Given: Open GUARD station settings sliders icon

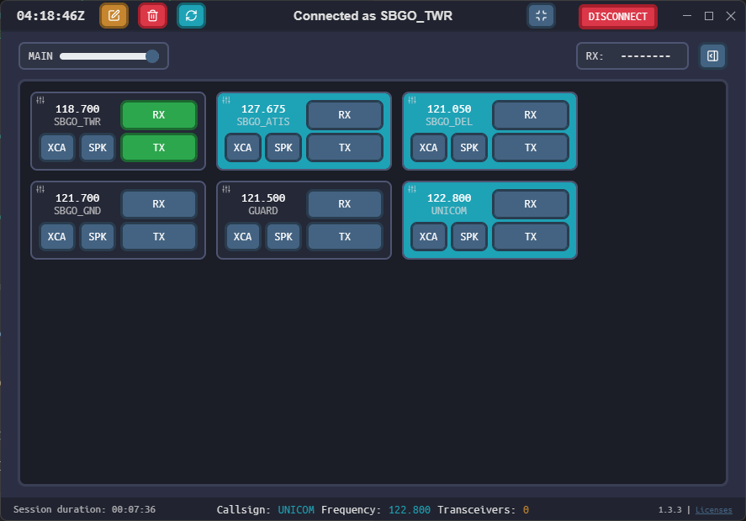Looking at the screenshot, I should pos(226,189).
